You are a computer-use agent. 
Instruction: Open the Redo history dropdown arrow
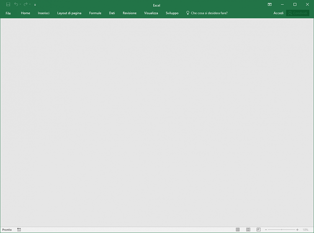pyautogui.click(x=30, y=5)
